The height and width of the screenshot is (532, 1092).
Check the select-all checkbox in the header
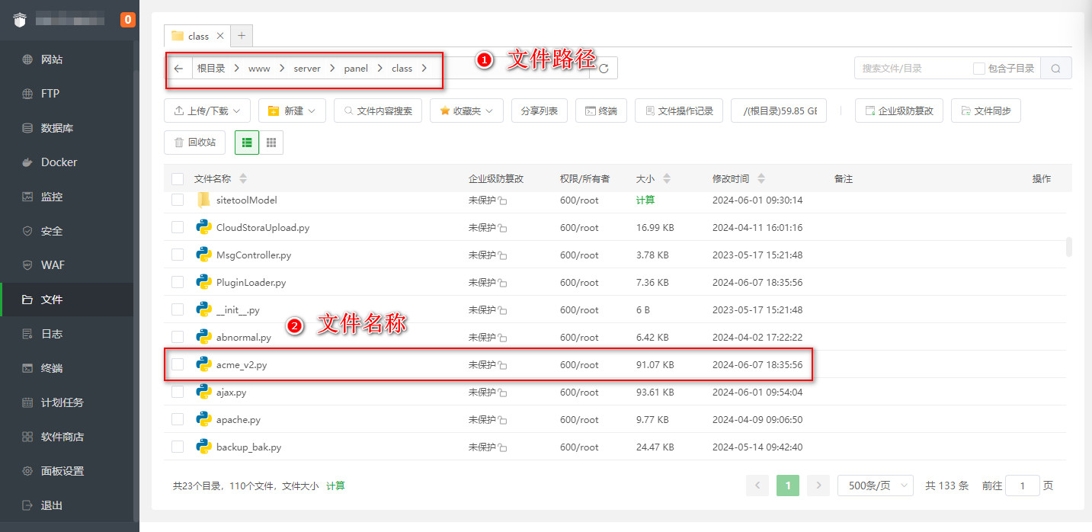click(177, 178)
